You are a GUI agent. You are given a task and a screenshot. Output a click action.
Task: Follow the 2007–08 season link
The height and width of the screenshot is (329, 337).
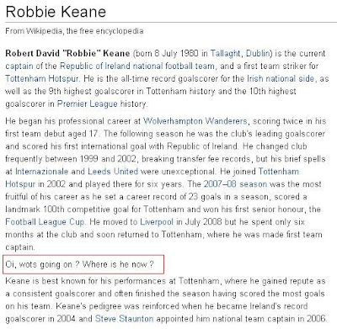tap(235, 184)
